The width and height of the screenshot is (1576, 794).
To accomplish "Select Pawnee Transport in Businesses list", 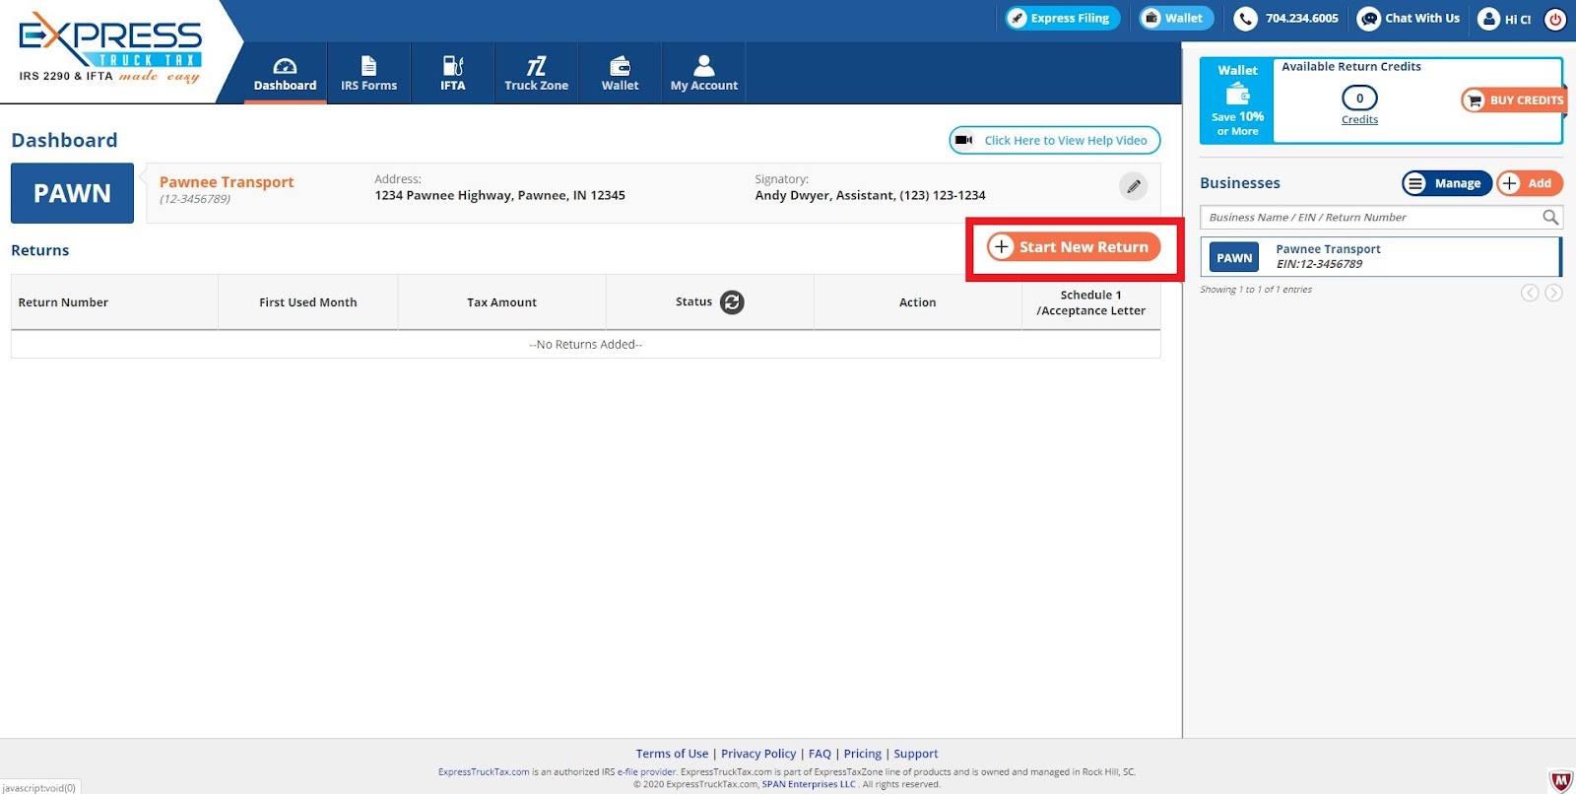I will tap(1381, 257).
